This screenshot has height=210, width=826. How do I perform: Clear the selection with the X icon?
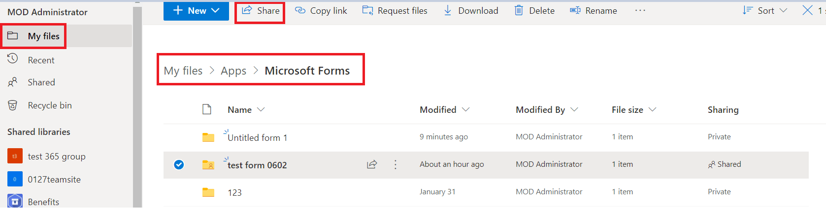[807, 10]
